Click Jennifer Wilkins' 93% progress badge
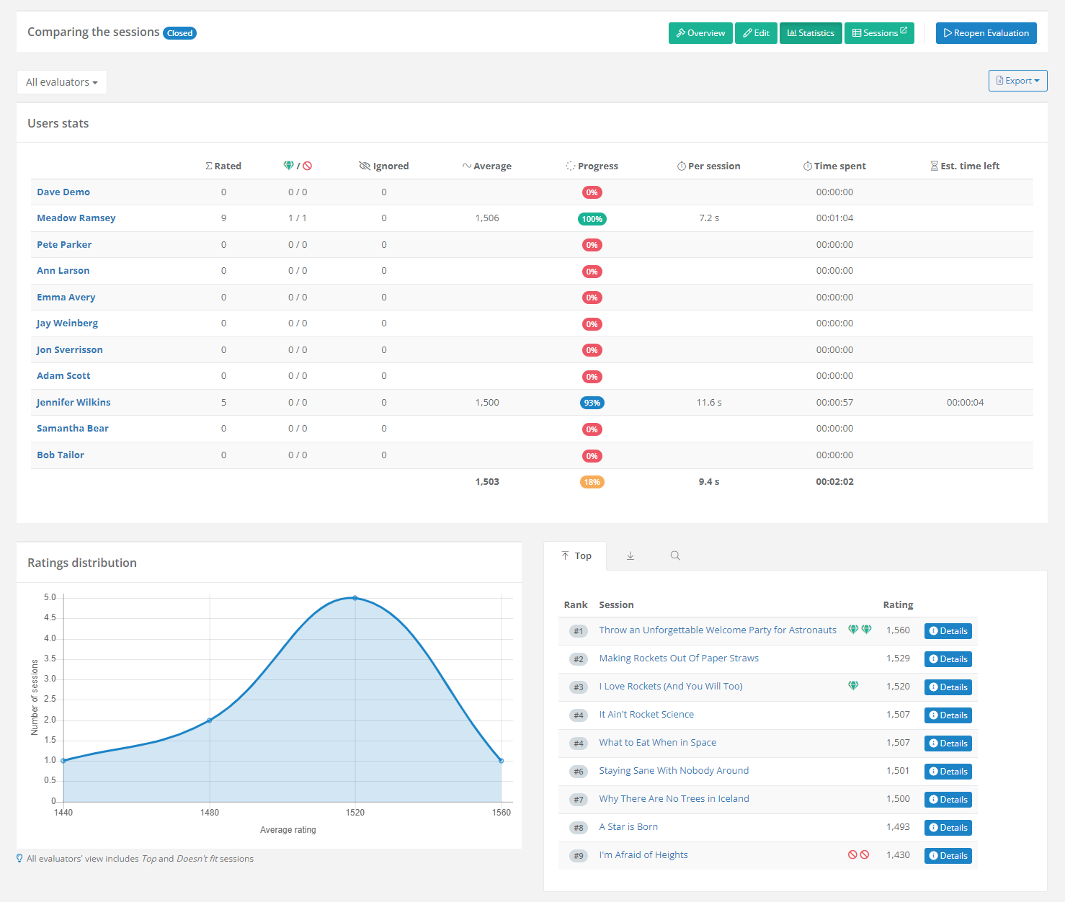Image resolution: width=1065 pixels, height=902 pixels. coord(592,403)
